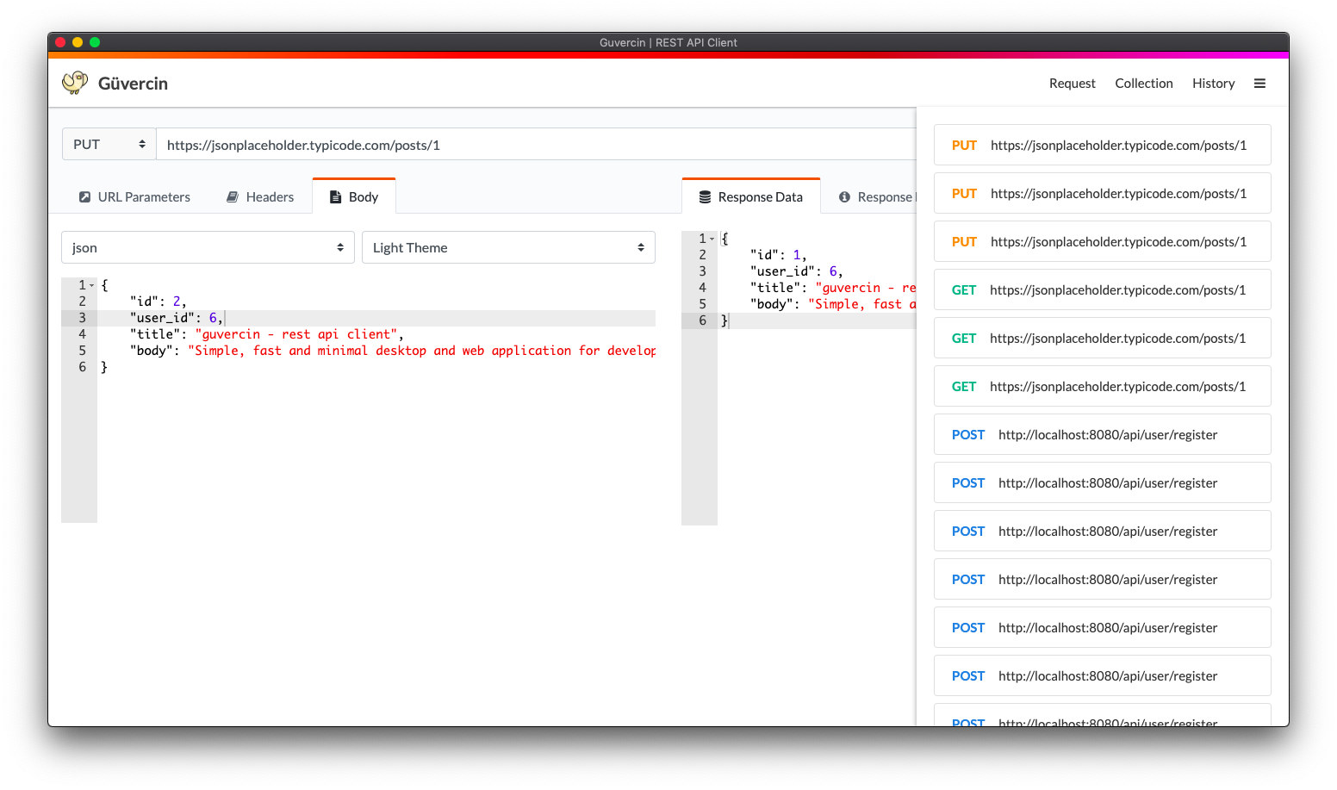The width and height of the screenshot is (1337, 790).
Task: Open the second PUT history entry
Action: (1103, 193)
